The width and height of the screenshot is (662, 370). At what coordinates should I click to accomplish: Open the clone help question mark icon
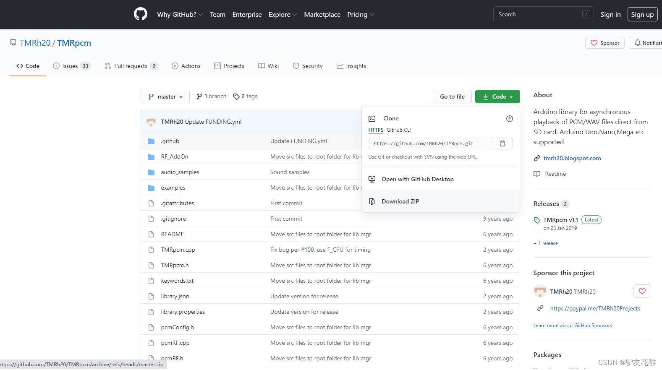[x=509, y=119]
